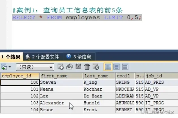Select the cell with employee_id 102

[20, 96]
